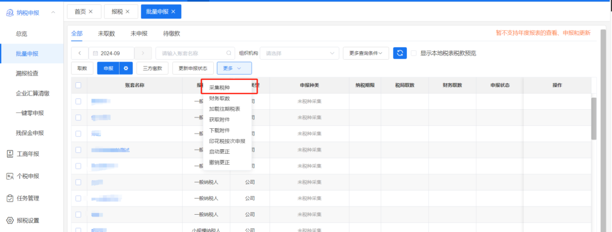
Task: Go to previous month arrow
Action: 80,53
